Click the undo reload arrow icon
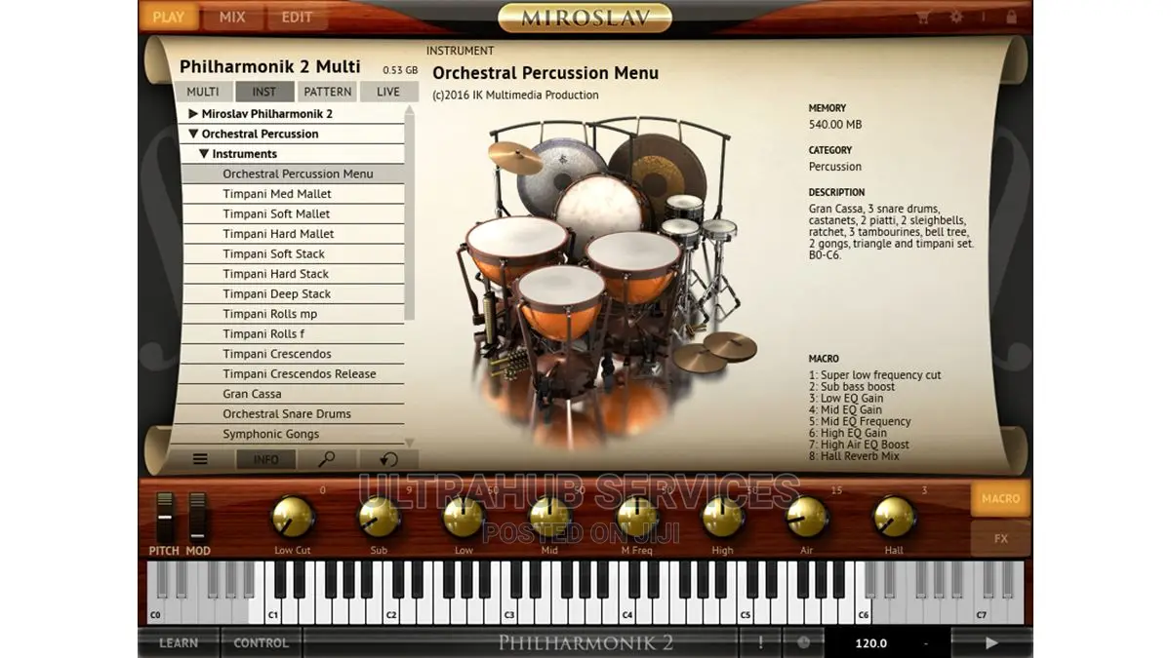Image resolution: width=1171 pixels, height=658 pixels. [x=388, y=459]
